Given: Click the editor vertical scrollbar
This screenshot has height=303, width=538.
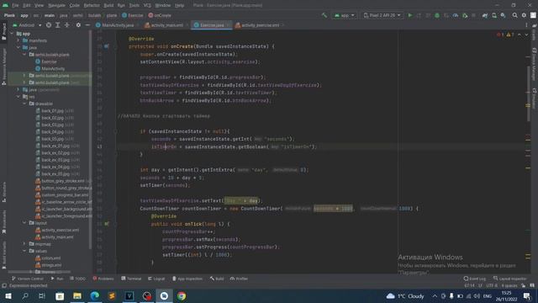Looking at the screenshot, I should 529,93.
